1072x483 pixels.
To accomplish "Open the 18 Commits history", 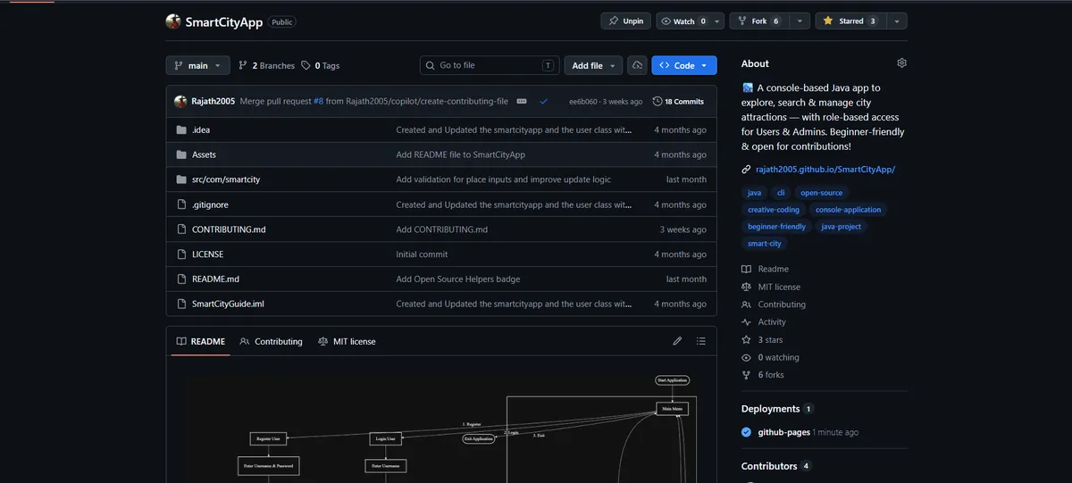I will [x=678, y=102].
